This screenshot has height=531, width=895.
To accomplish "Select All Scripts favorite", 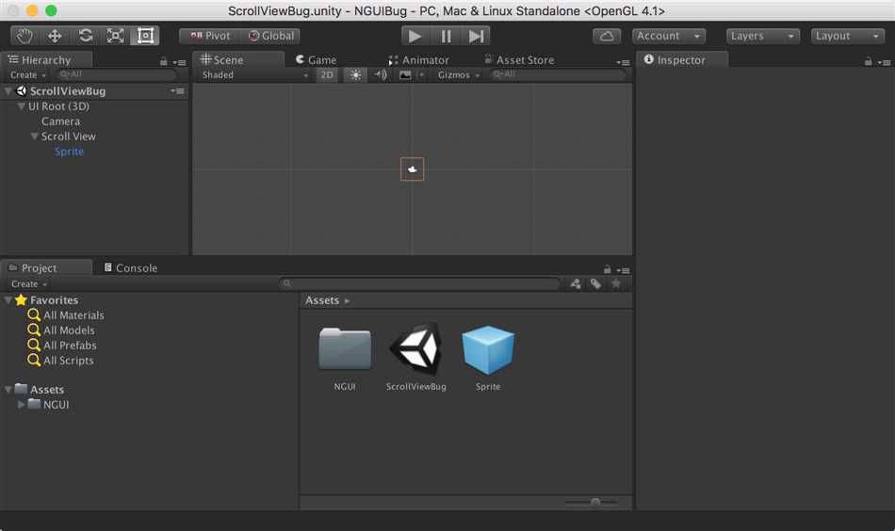I will [69, 360].
